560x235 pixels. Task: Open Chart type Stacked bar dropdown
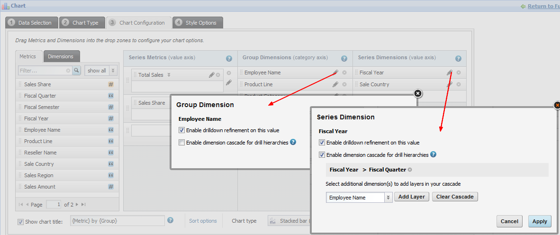coord(289,221)
